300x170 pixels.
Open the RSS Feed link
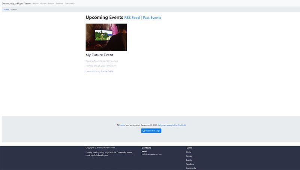[x=132, y=18]
